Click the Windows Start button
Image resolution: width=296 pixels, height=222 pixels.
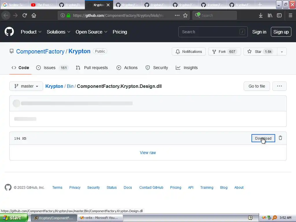[x=14, y=218]
